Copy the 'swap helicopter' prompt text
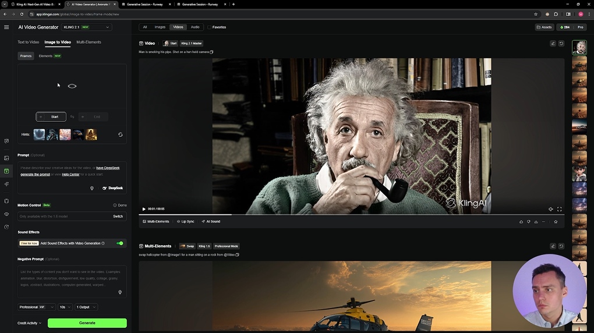Viewport: 594px width, 333px height. (x=237, y=254)
